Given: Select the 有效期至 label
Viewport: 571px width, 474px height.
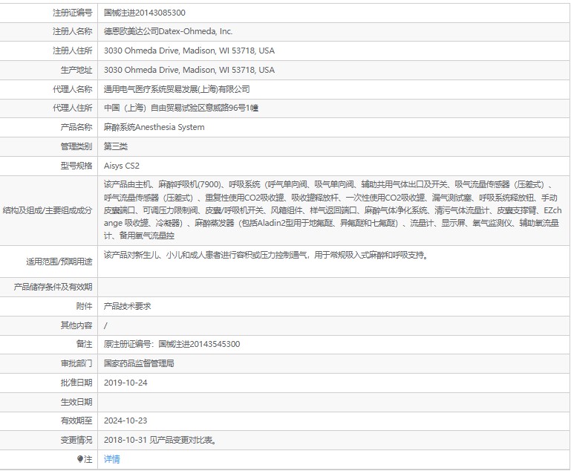Looking at the screenshot, I should (76, 421).
